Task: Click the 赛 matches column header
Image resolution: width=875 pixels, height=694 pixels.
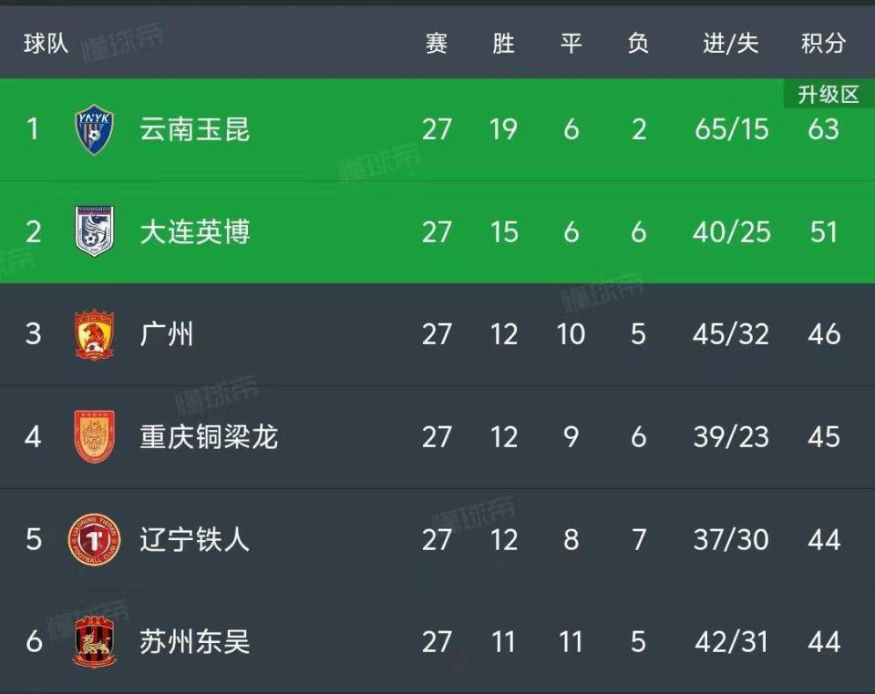Action: (x=436, y=42)
